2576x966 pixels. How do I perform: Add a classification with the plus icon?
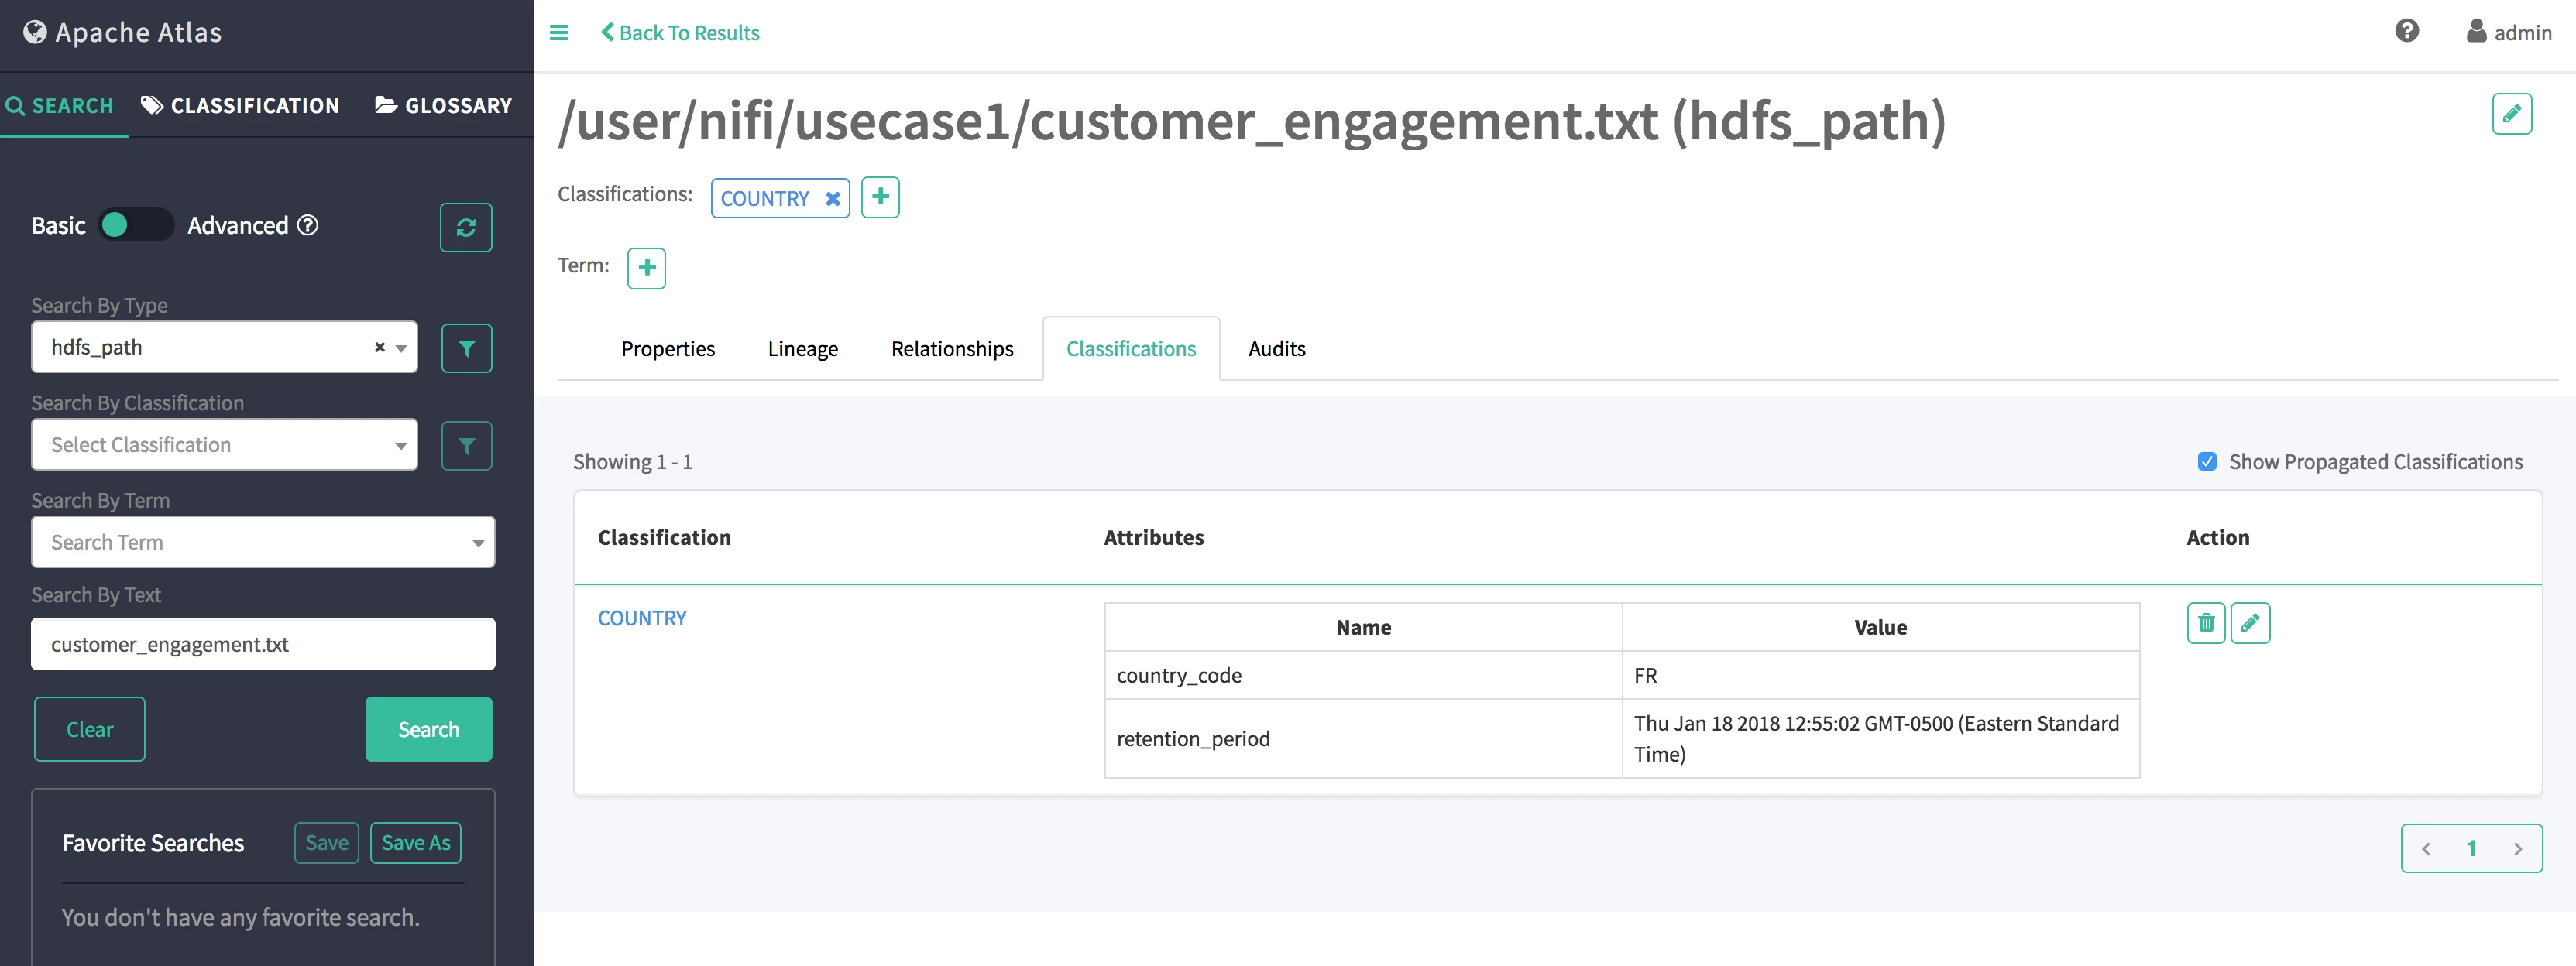[x=880, y=197]
